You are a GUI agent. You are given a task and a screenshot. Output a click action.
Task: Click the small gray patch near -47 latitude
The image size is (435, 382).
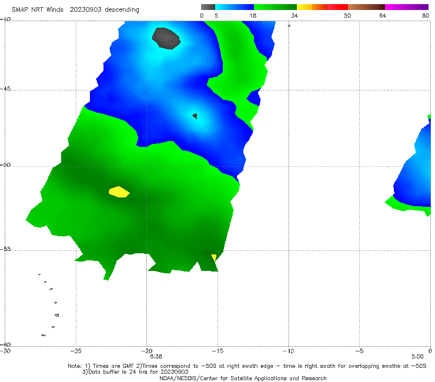[195, 116]
